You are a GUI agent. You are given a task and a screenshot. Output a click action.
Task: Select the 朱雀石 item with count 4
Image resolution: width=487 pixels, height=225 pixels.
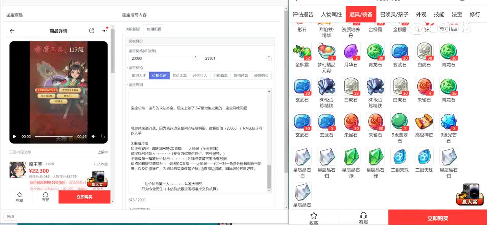424,87
